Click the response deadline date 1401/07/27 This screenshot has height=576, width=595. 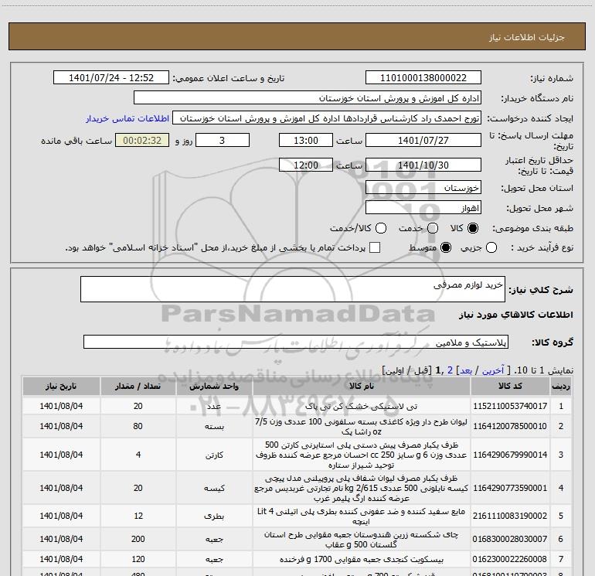(x=423, y=140)
